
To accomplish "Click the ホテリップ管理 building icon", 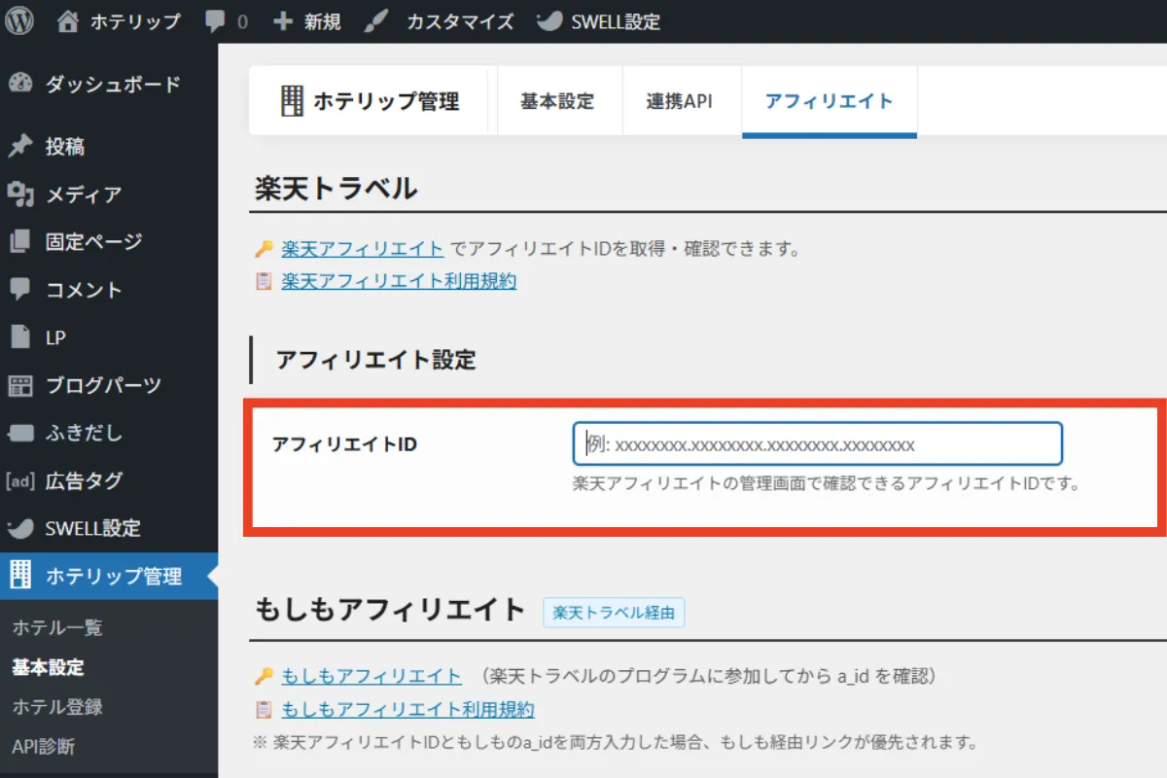I will pos(19,576).
